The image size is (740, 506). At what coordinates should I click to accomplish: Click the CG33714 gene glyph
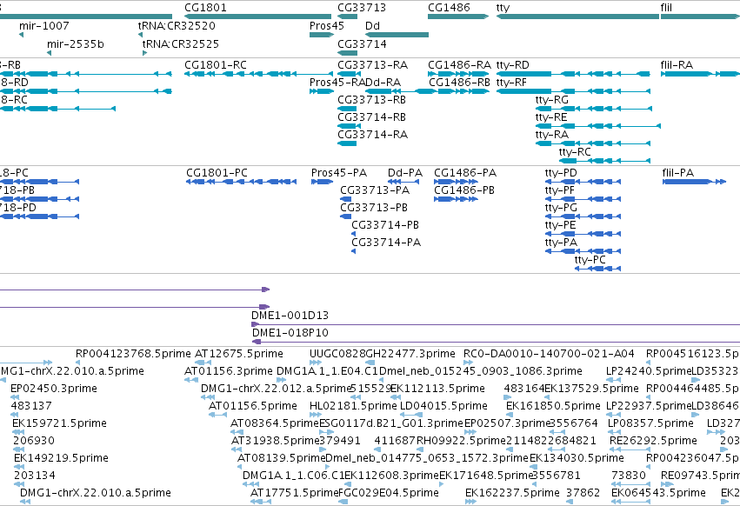pyautogui.click(x=347, y=53)
